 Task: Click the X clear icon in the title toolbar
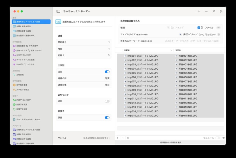tap(214, 11)
